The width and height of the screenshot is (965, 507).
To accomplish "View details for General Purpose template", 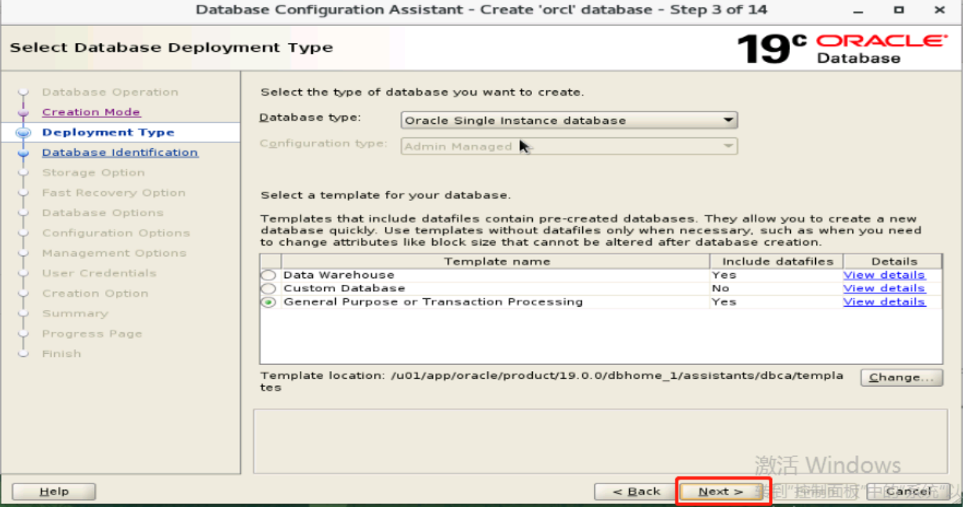I will click(884, 302).
